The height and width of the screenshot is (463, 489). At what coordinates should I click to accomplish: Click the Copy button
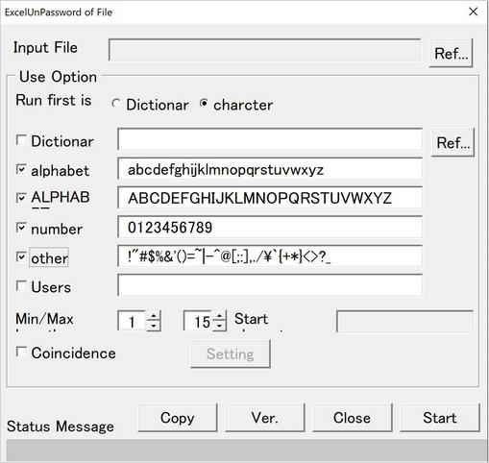pos(178,418)
